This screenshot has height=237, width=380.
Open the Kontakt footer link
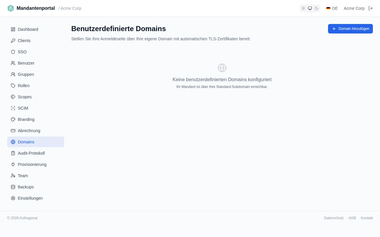(367, 218)
